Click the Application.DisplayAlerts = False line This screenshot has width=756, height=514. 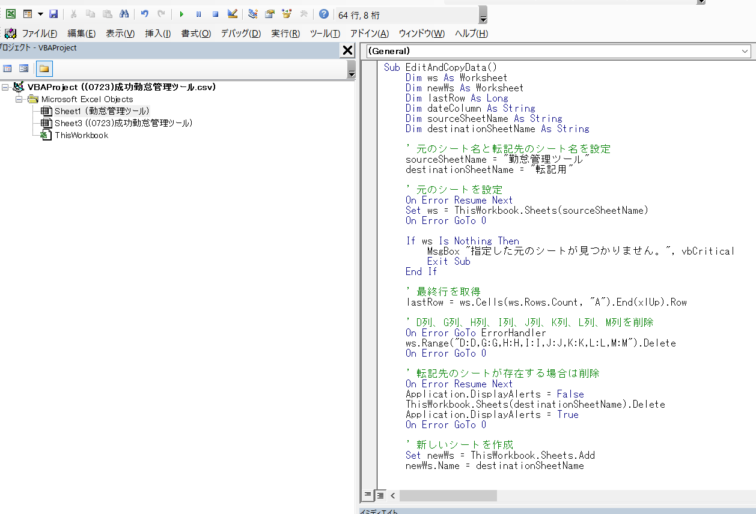click(495, 394)
